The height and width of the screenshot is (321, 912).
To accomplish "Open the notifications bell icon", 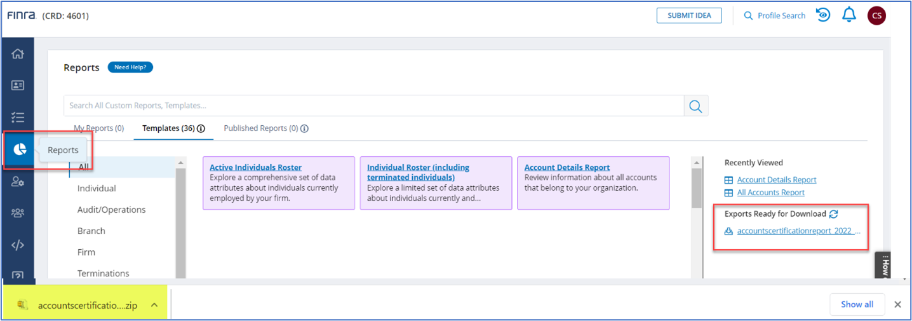I will (x=849, y=15).
